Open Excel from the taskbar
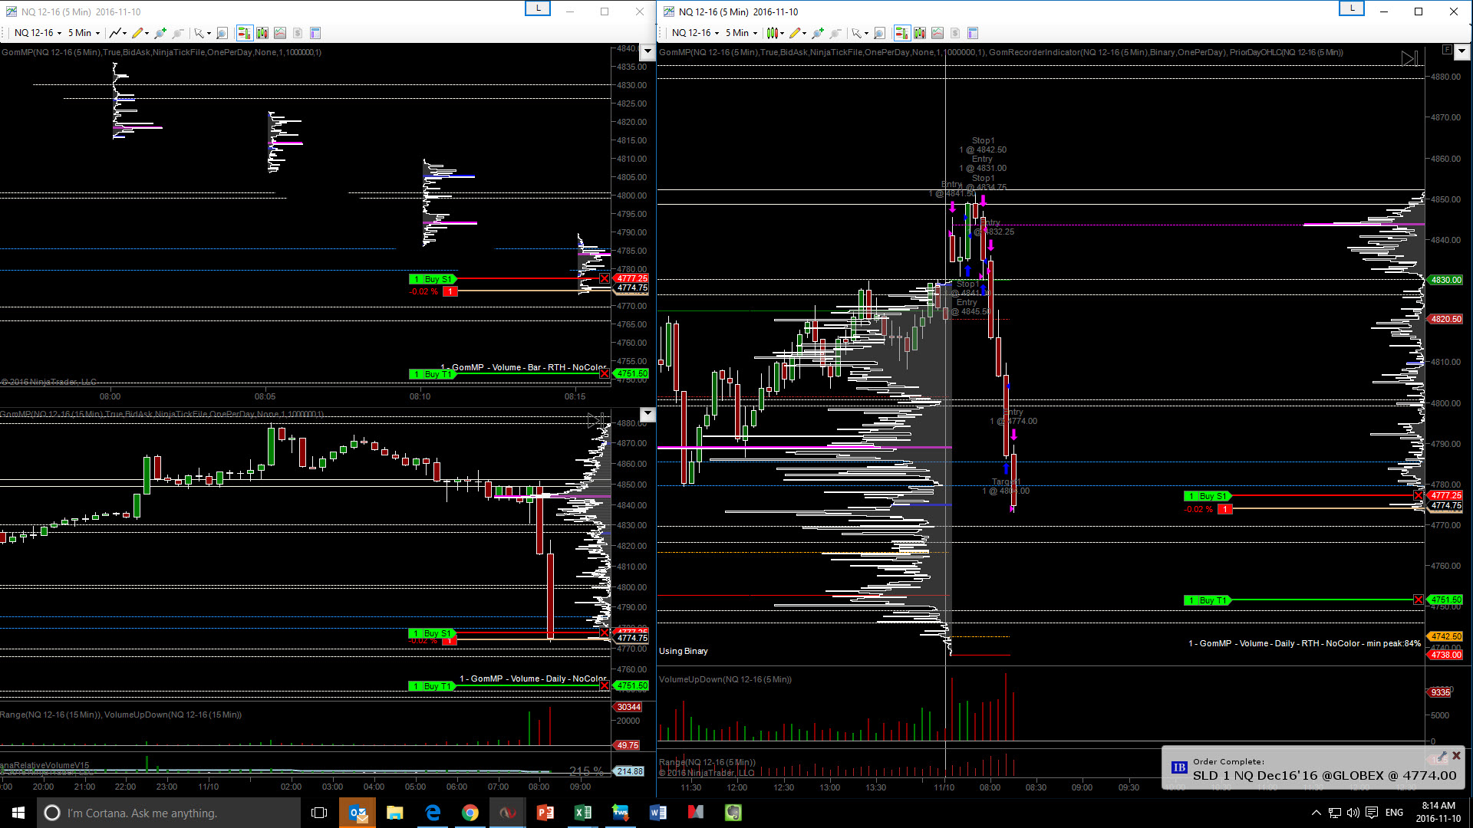Image resolution: width=1473 pixels, height=828 pixels. [x=583, y=813]
